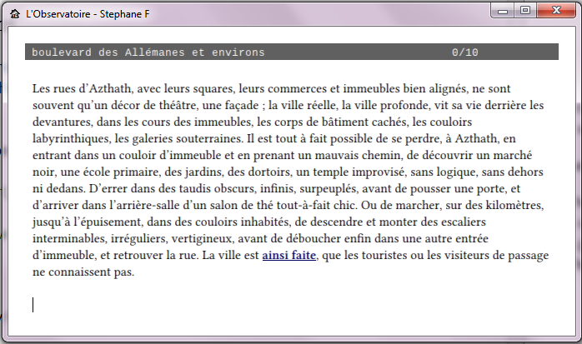The image size is (582, 344).
Task: Click the "boulevard des Allémanes et environs" heading
Action: (x=148, y=52)
